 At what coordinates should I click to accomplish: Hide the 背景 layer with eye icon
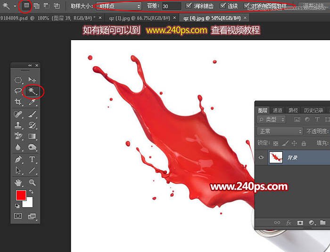point(261,157)
